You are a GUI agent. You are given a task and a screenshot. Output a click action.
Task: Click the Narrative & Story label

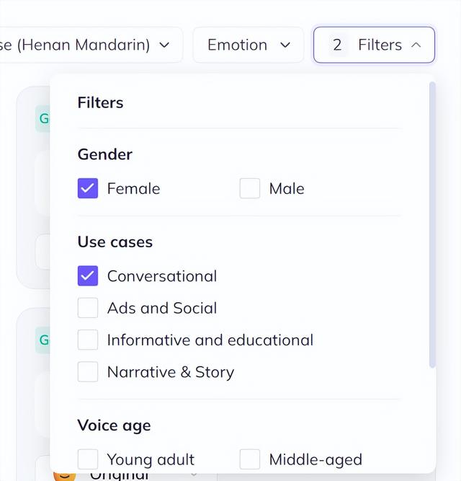(171, 372)
